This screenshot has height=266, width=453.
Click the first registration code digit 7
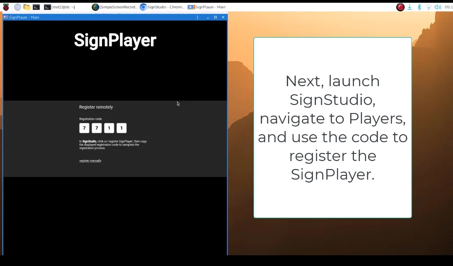(x=84, y=128)
